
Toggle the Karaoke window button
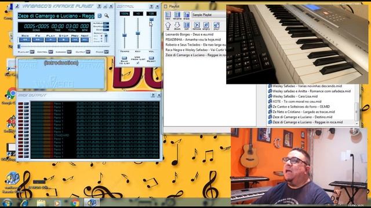coord(69,51)
